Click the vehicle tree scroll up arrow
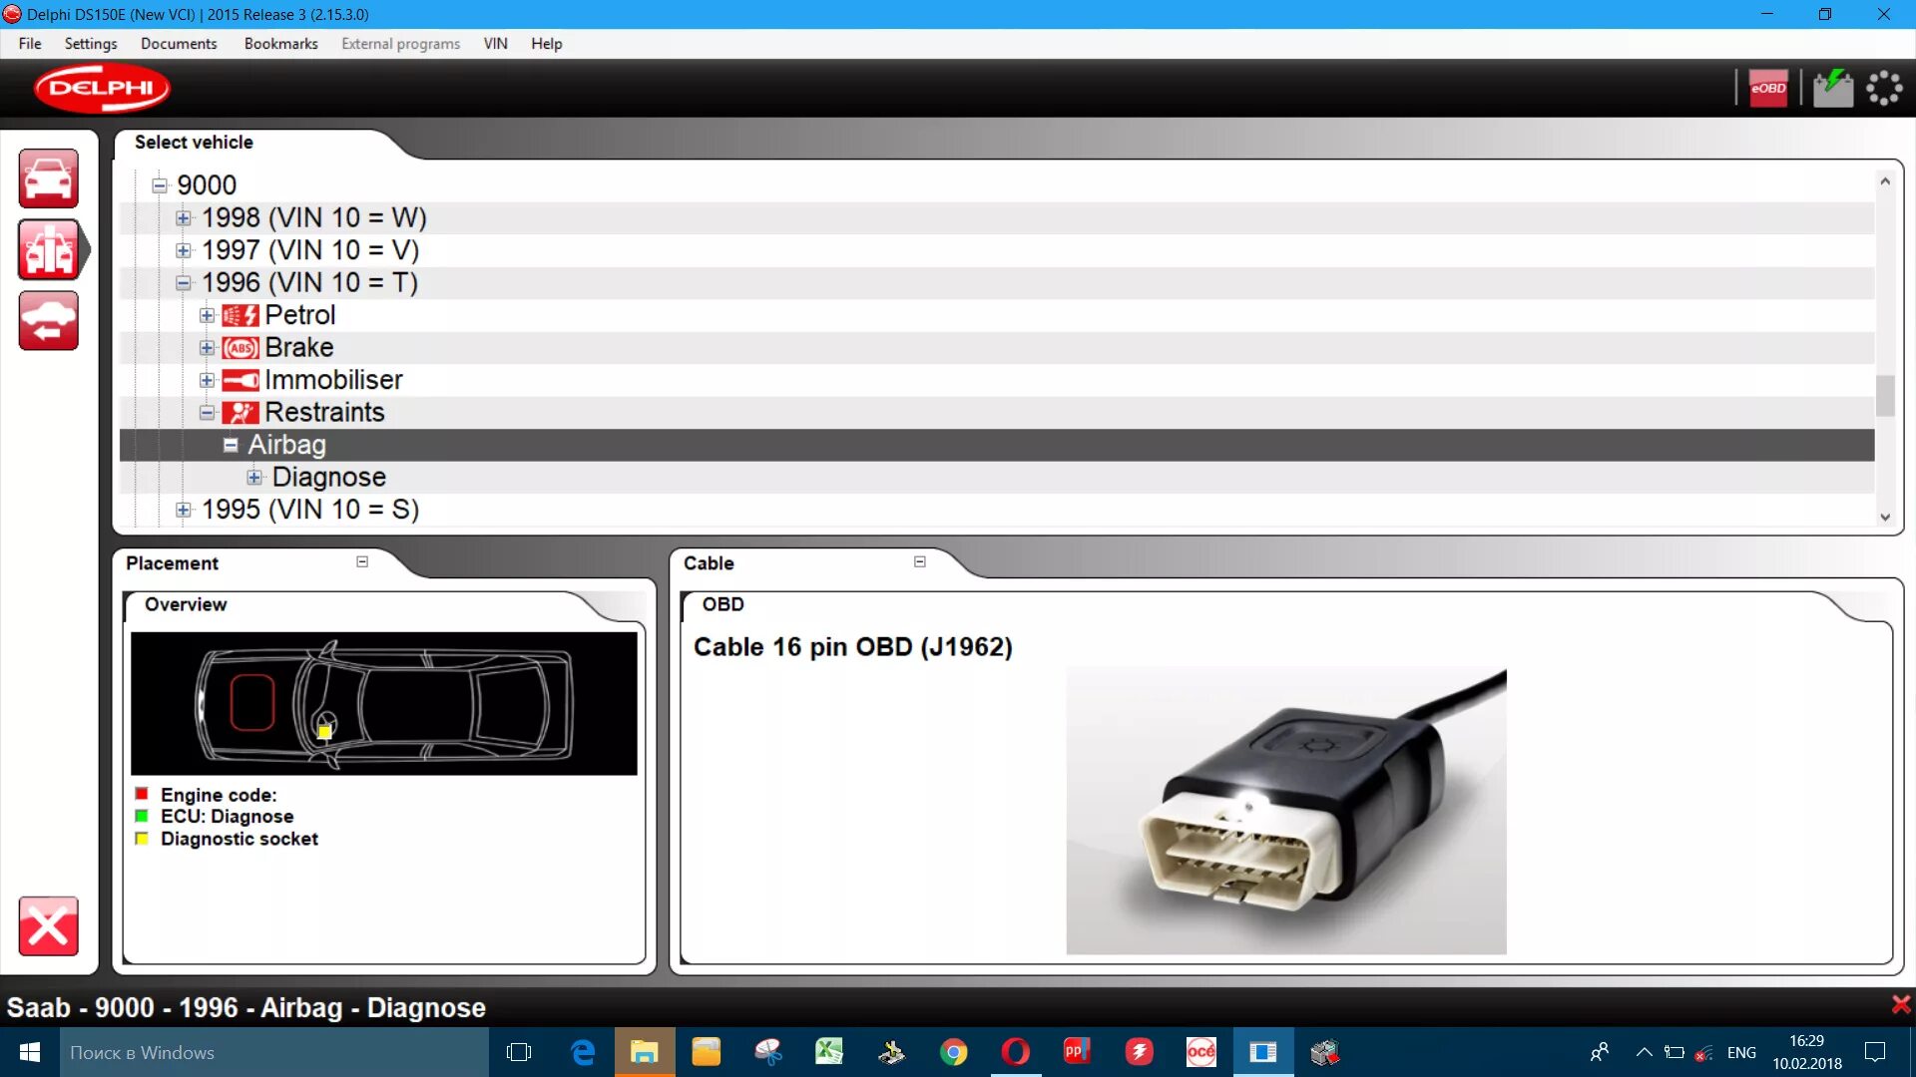Screen dimensions: 1916x1077 tap(1885, 181)
